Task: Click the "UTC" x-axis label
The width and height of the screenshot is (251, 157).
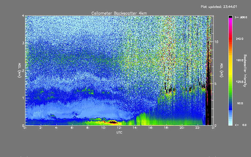Action: pyautogui.click(x=119, y=132)
